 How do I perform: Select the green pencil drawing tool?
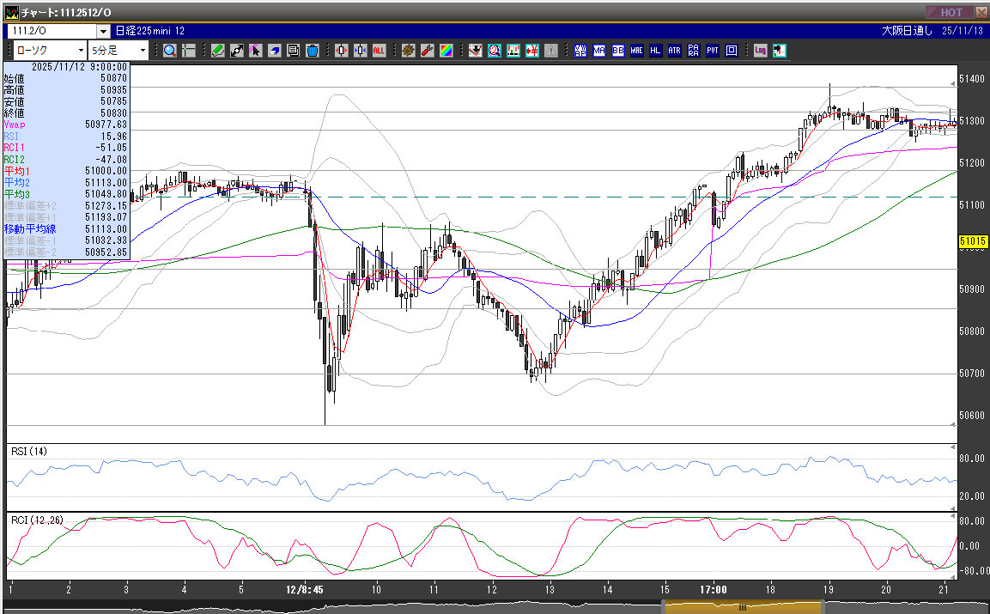(x=218, y=51)
